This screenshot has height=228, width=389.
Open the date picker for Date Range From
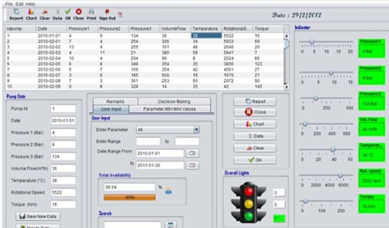(192, 153)
